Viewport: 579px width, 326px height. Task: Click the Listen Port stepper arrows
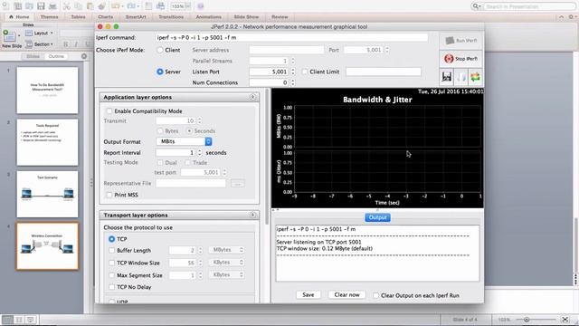point(293,72)
